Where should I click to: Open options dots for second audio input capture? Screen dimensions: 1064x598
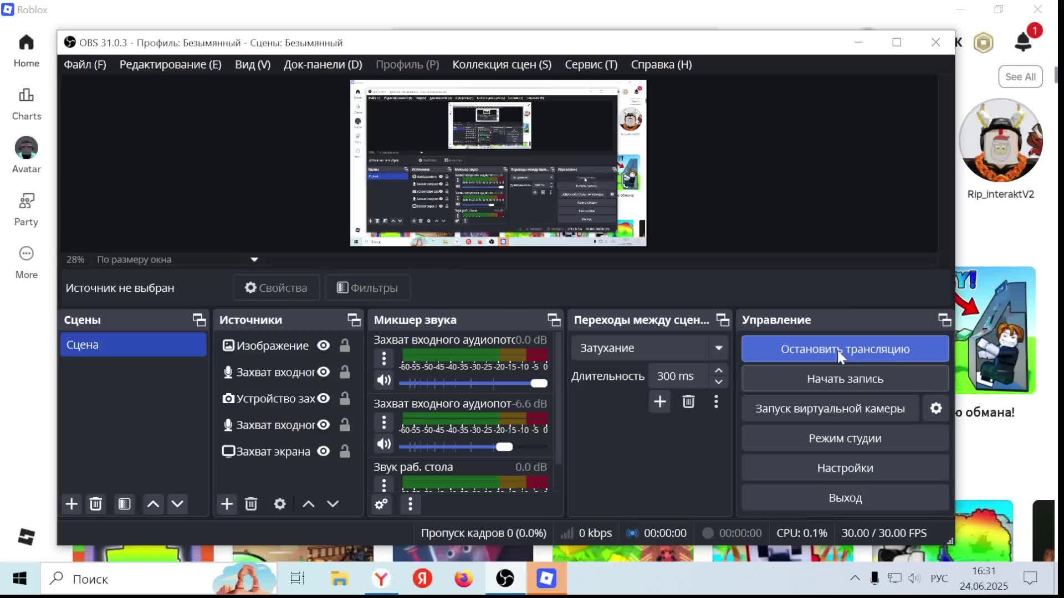(x=383, y=422)
